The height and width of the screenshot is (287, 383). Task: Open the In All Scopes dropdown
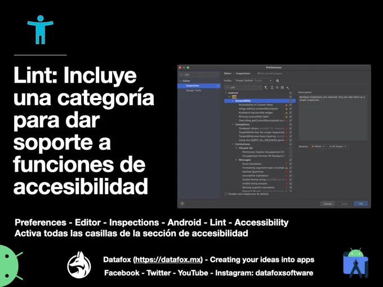pos(338,146)
